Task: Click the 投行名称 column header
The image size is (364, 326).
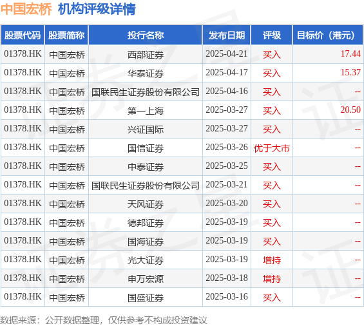Action: pos(146,35)
